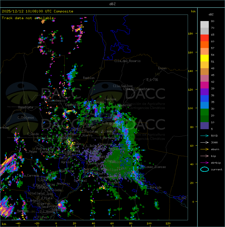Click the orange 60 dBZ legend swatch
This screenshot has width=225, height=227.
pyautogui.click(x=204, y=44)
